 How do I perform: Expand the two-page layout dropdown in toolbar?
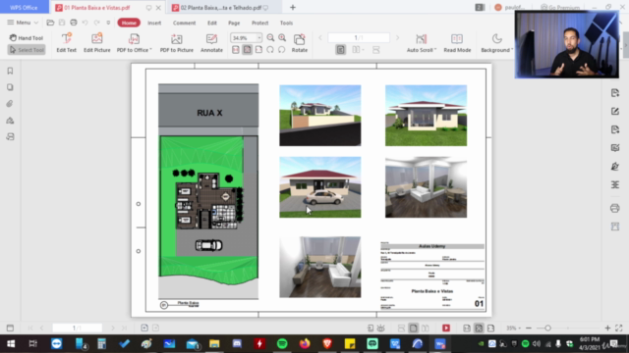tap(363, 50)
